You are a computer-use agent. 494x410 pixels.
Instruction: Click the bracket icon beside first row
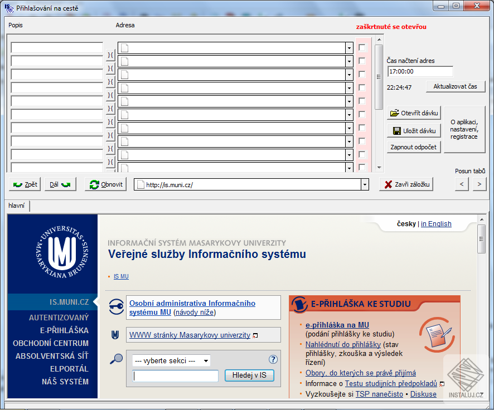tap(110, 55)
